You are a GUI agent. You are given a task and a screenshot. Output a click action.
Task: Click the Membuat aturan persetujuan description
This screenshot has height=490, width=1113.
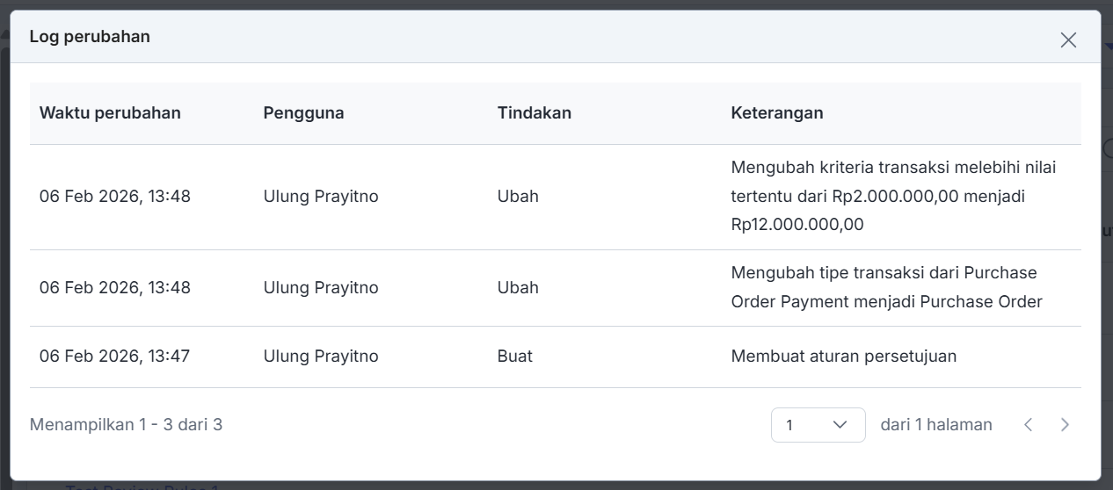pyautogui.click(x=843, y=357)
